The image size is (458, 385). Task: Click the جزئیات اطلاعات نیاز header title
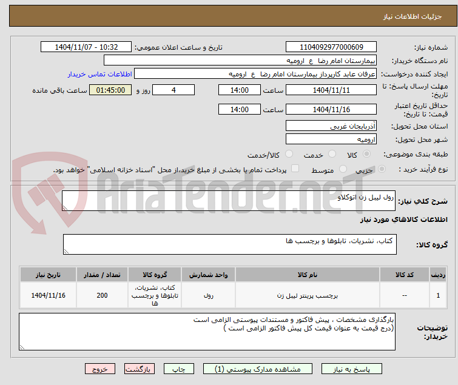412,16
